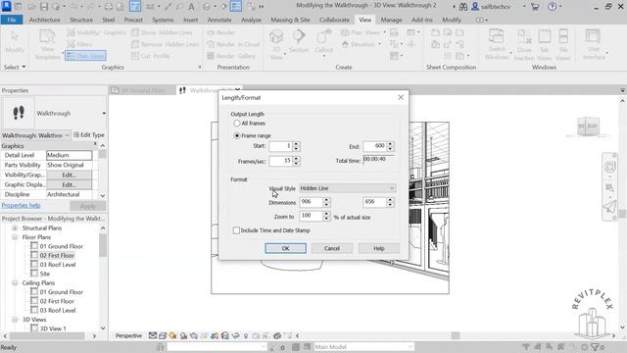Open View Templates tool
The height and width of the screenshot is (353, 627).
[x=47, y=45]
